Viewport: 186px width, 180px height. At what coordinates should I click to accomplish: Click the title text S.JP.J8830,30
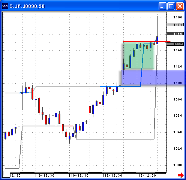(27, 6)
